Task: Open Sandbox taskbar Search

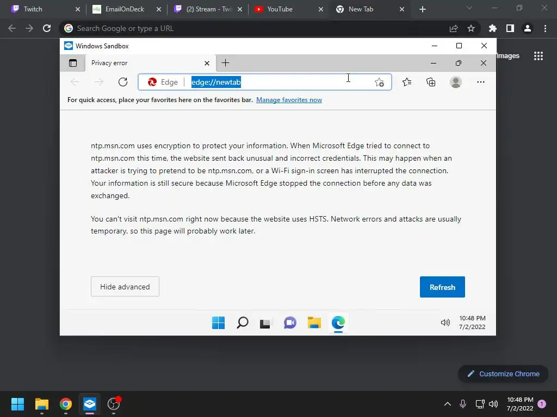Action: 242,323
